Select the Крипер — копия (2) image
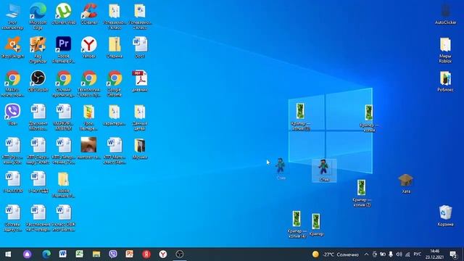The width and height of the screenshot is (464, 261). (x=361, y=193)
